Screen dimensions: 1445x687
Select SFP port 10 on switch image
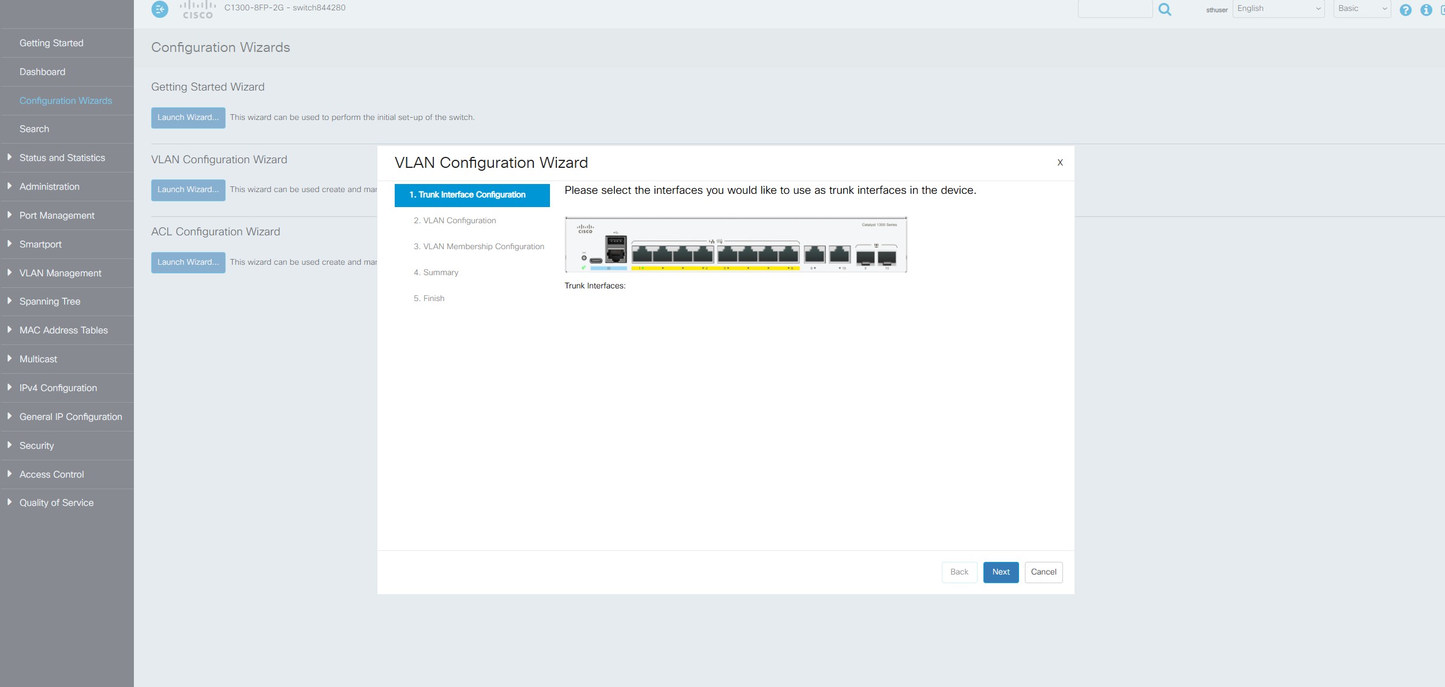887,257
